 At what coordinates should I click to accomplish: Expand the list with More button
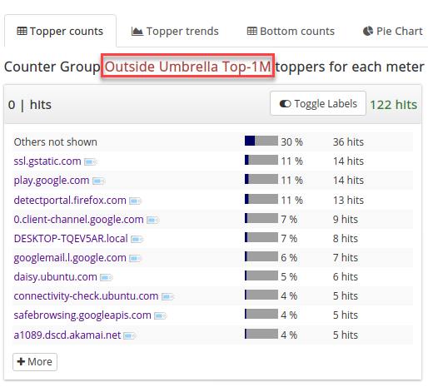[35, 362]
